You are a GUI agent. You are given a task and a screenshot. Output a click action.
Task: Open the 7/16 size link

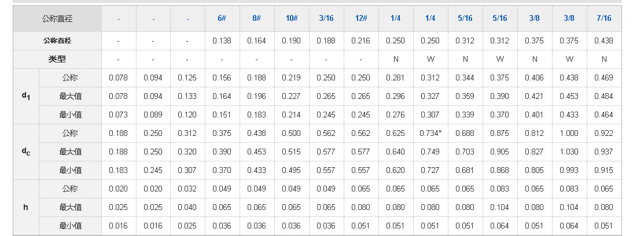tap(603, 19)
